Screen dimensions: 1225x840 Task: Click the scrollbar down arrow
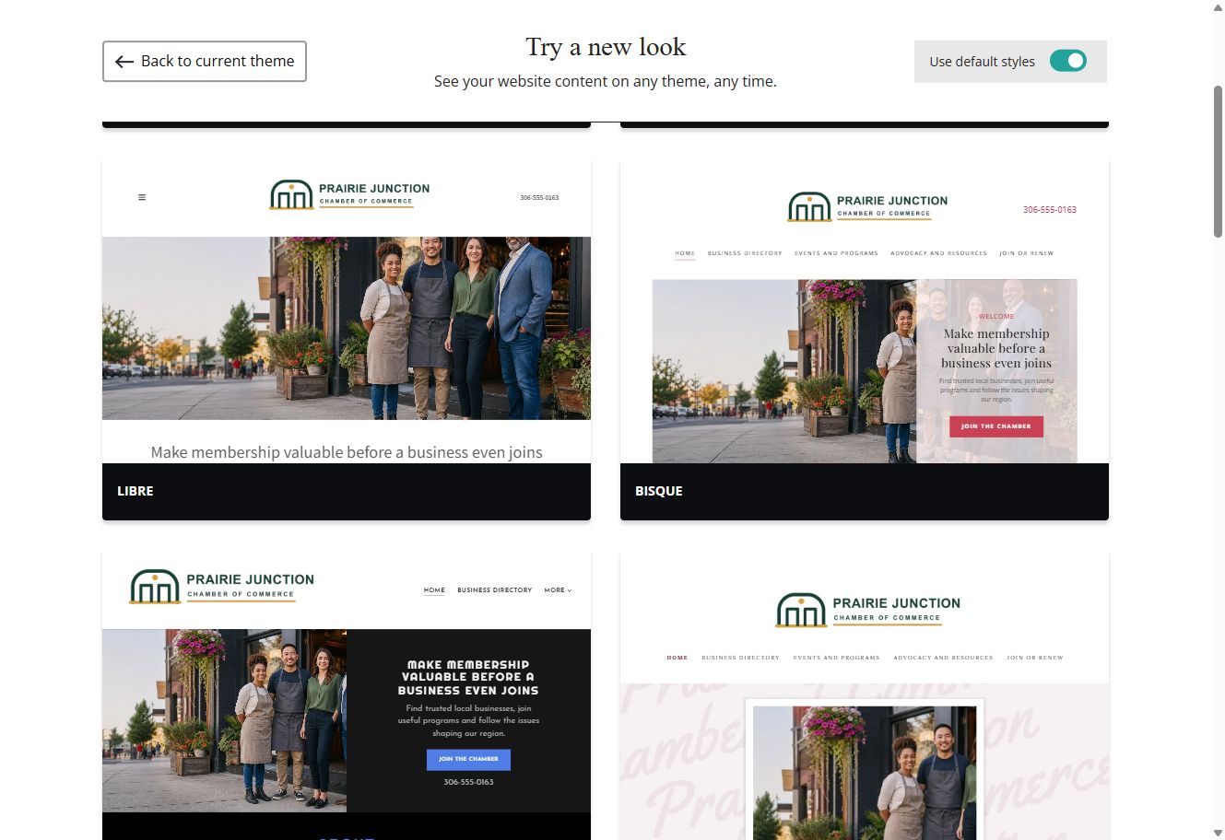click(x=1218, y=833)
